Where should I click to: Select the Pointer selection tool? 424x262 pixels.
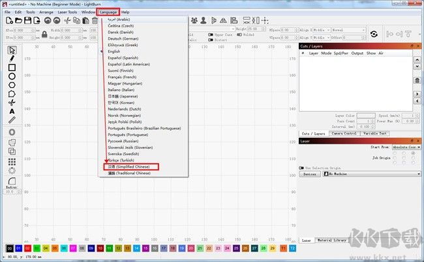coord(12,50)
